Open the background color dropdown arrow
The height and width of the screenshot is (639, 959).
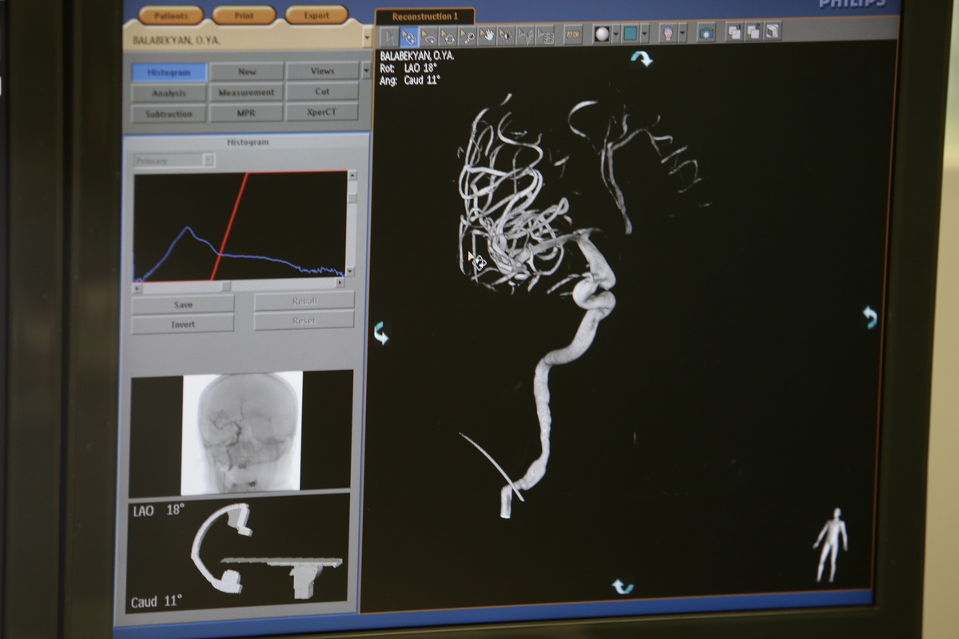click(x=644, y=34)
